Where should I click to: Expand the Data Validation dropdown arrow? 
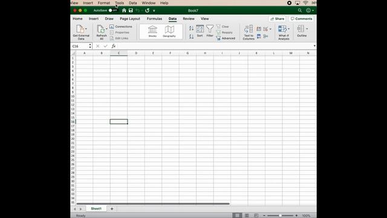coord(270,29)
